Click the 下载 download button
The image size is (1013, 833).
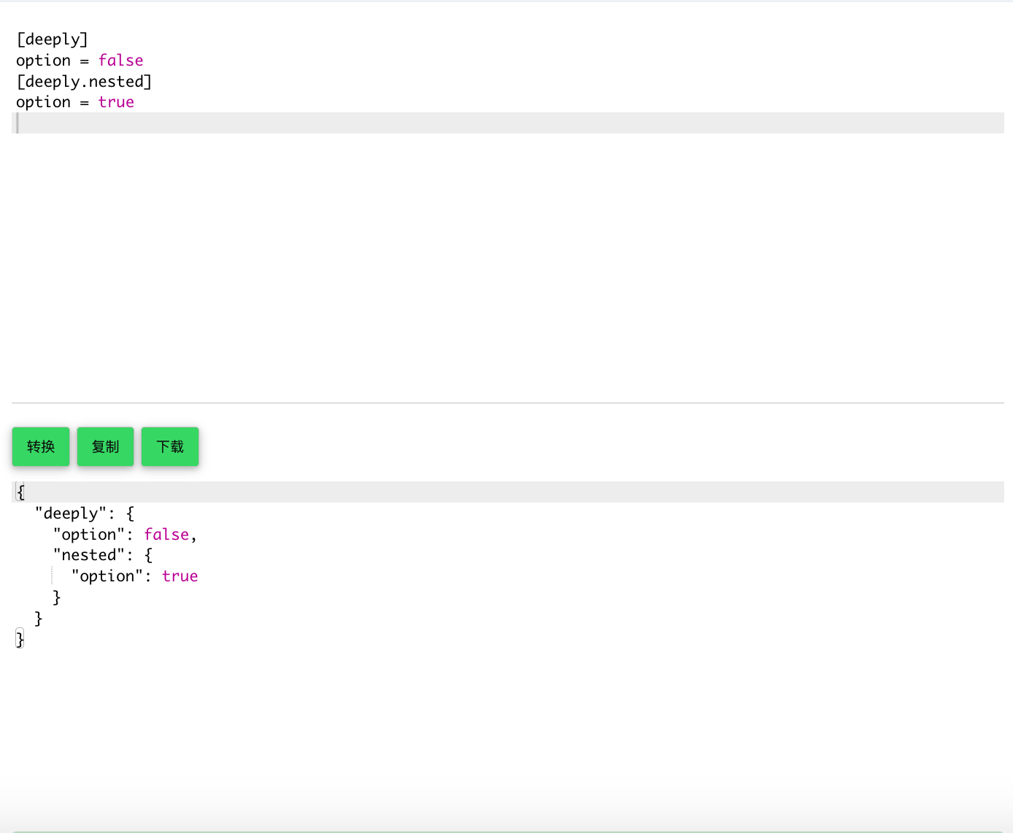(x=170, y=446)
